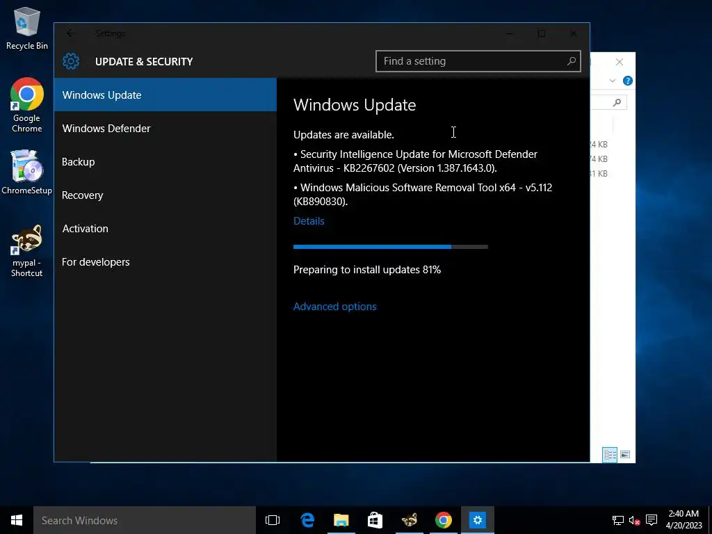Screen dimensions: 712x534
Task: Click the network icon in system tray
Action: coord(617,520)
